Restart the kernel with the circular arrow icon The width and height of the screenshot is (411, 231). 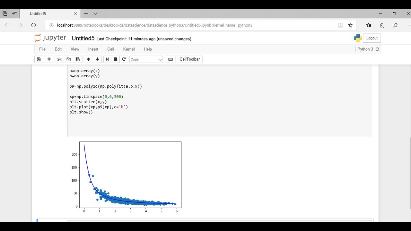point(124,59)
